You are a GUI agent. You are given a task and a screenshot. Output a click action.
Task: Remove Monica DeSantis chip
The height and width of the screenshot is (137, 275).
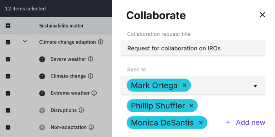click(201, 123)
